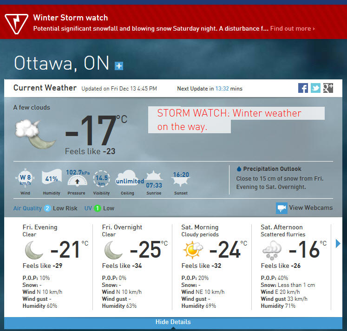Open STORM WATCH winter weather banner

tap(229, 120)
